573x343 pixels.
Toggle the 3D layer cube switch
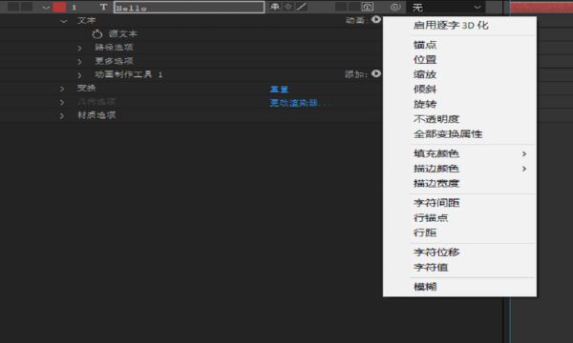pos(368,7)
